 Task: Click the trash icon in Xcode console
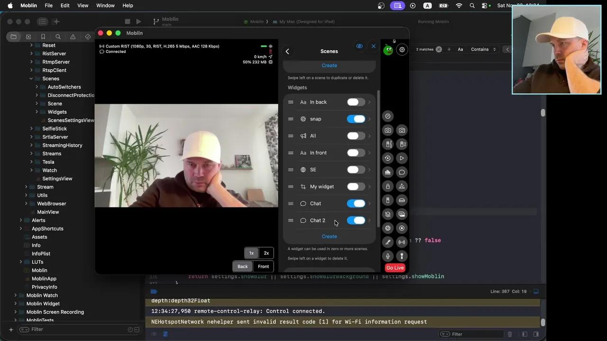click(510, 334)
